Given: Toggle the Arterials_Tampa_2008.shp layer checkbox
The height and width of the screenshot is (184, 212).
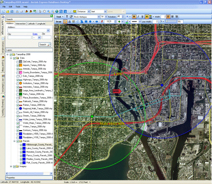Looking at the screenshot, I should [x=18, y=69].
